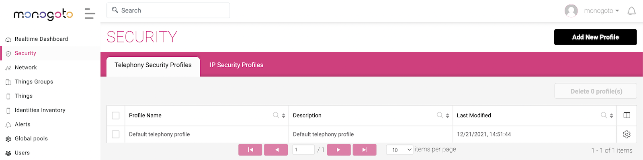The width and height of the screenshot is (643, 160).
Task: Open settings gear for Default telephony profile
Action: click(627, 134)
